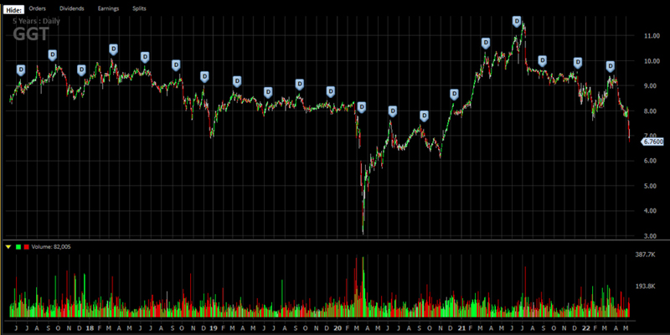Viewport: 670px width, 335px height.
Task: Select the September 2018 dividend D marker
Action: click(176, 65)
